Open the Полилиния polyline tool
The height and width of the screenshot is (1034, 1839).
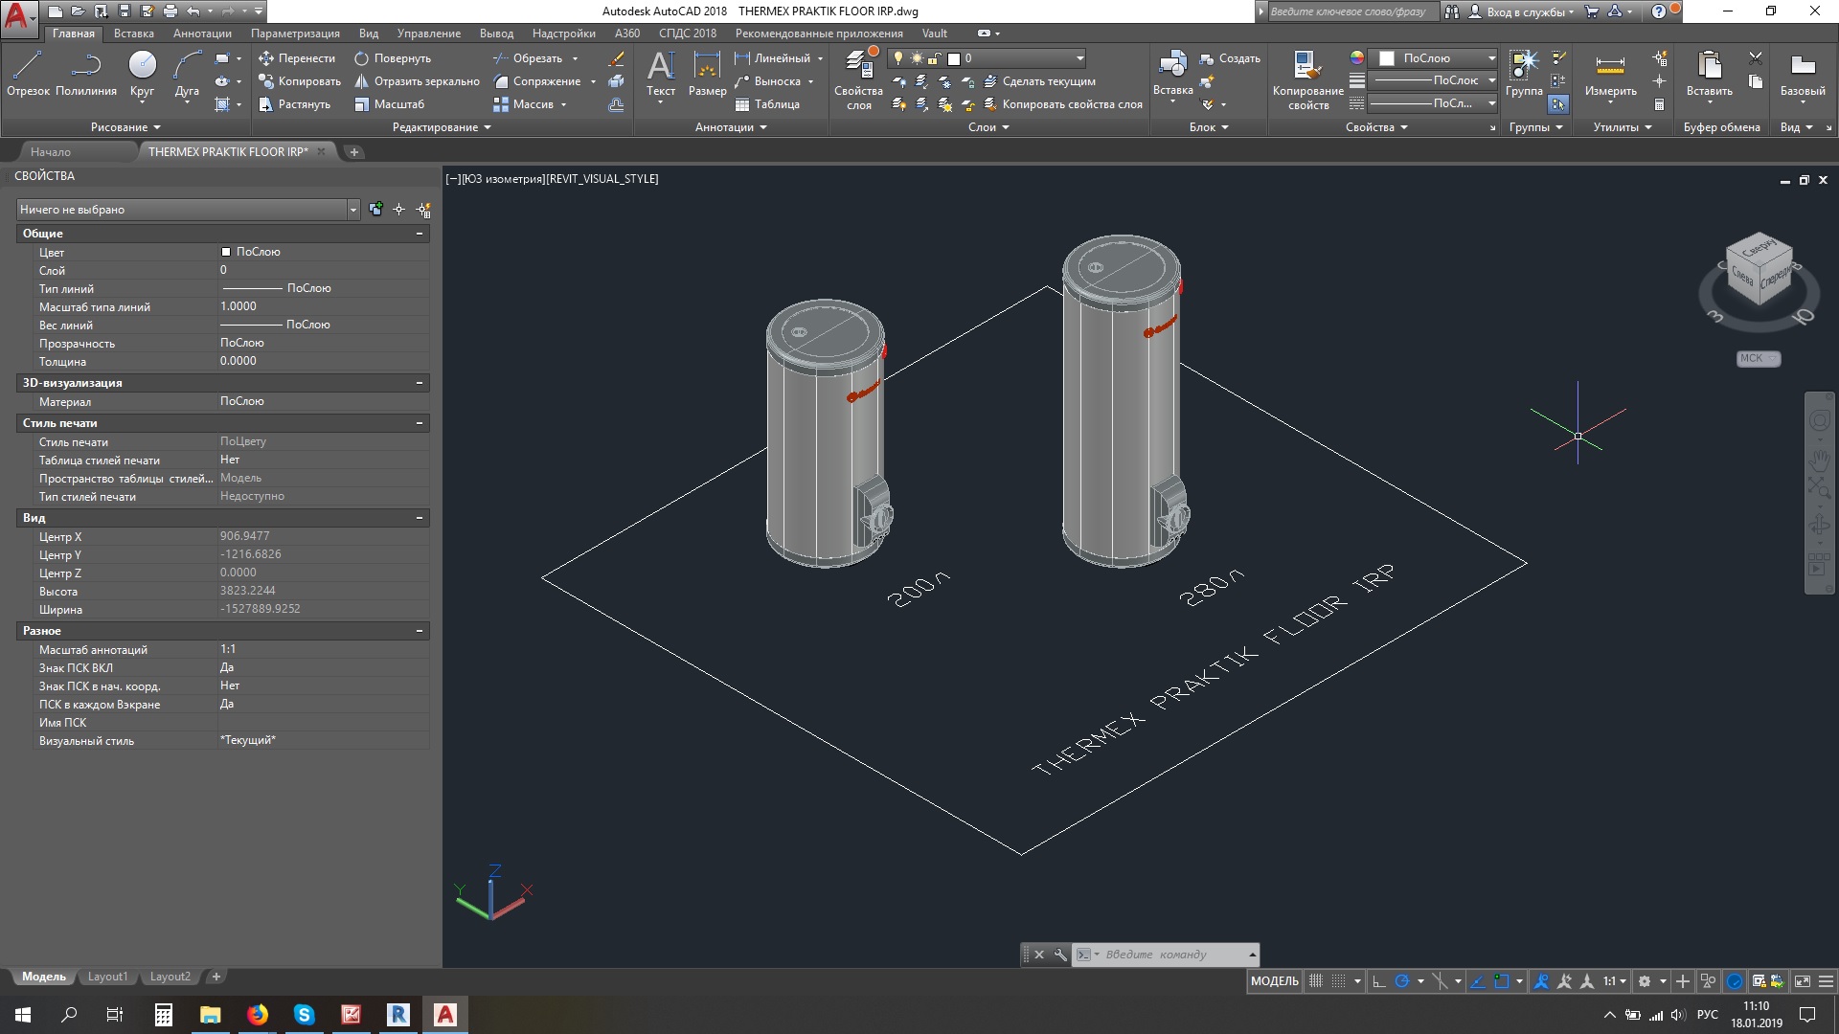pyautogui.click(x=86, y=74)
